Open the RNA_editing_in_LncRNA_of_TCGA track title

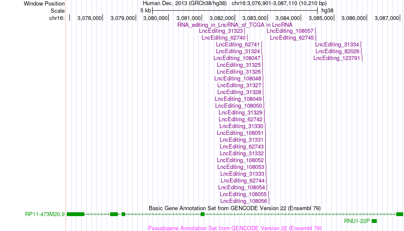click(x=235, y=25)
